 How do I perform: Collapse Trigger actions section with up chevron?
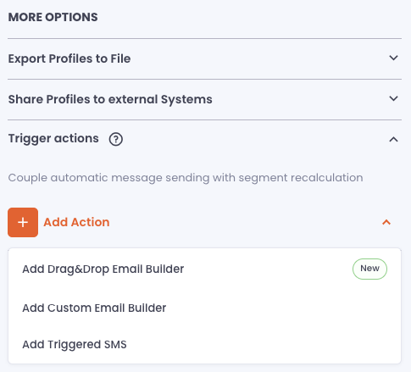point(393,139)
